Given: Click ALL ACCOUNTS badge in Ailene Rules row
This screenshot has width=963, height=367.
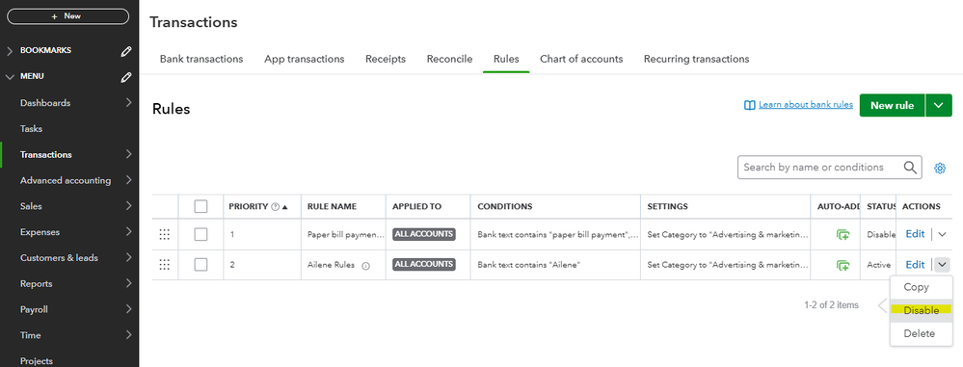Looking at the screenshot, I should 424,265.
